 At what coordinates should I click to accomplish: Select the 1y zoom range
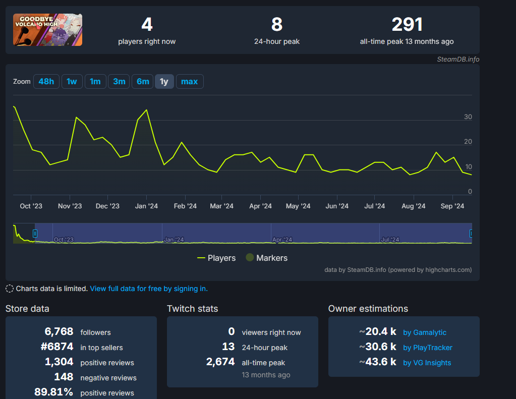coord(164,81)
